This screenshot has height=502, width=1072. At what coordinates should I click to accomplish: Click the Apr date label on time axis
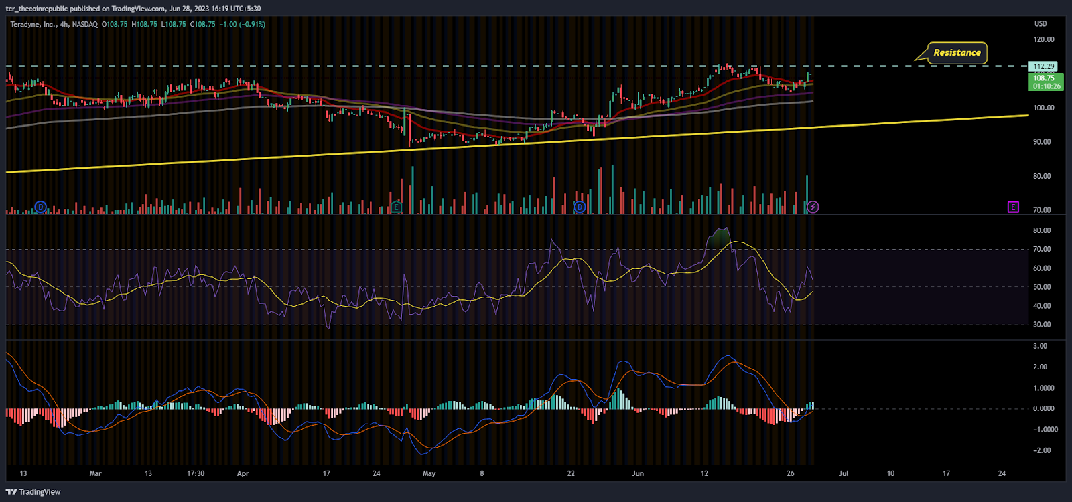[x=243, y=473]
